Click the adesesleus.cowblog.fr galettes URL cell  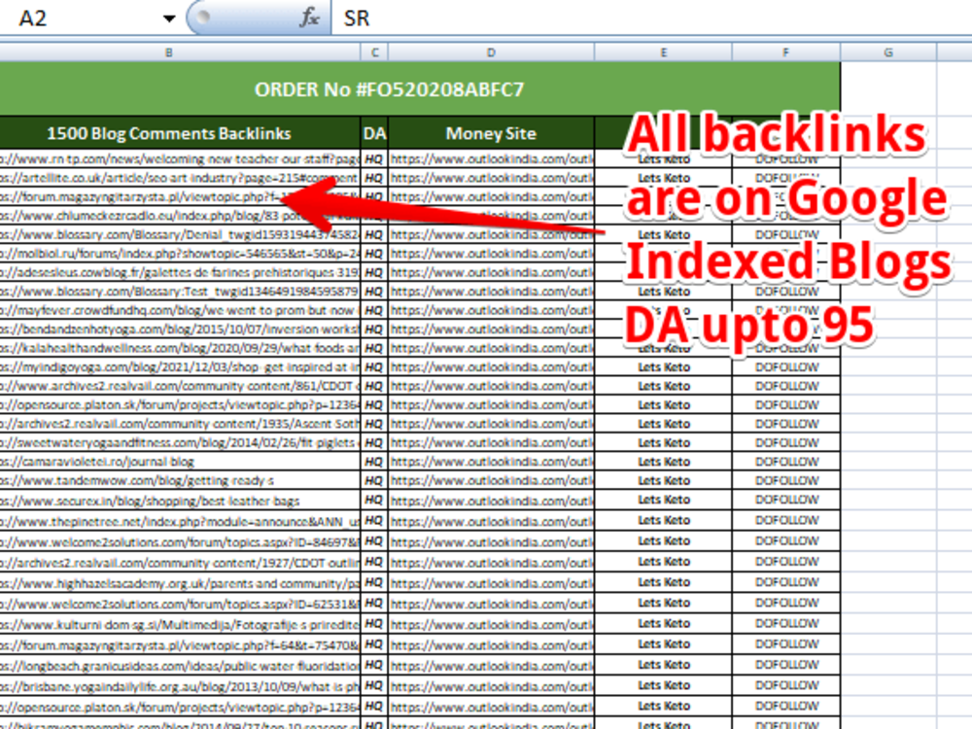[180, 273]
